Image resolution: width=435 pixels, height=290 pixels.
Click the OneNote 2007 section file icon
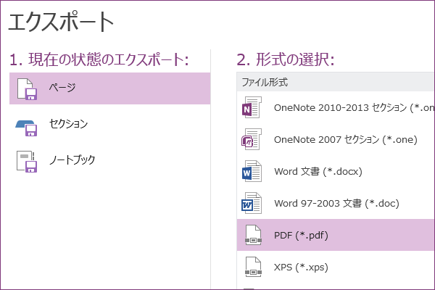coord(252,139)
